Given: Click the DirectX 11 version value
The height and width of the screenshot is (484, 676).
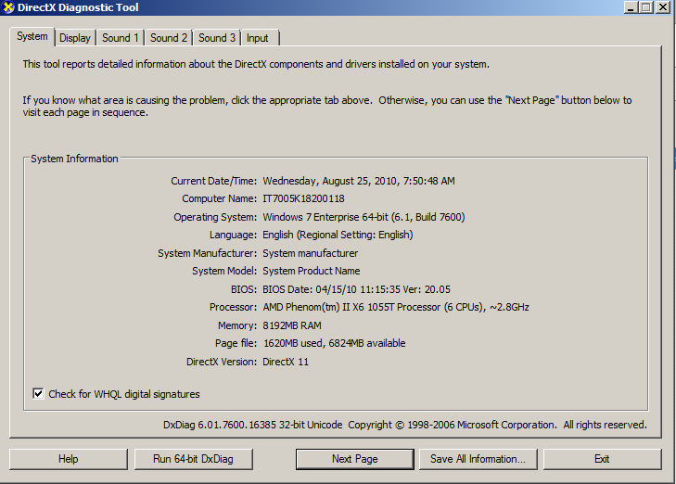Looking at the screenshot, I should 286,362.
